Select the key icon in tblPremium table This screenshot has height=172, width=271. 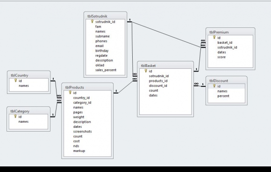(214, 37)
